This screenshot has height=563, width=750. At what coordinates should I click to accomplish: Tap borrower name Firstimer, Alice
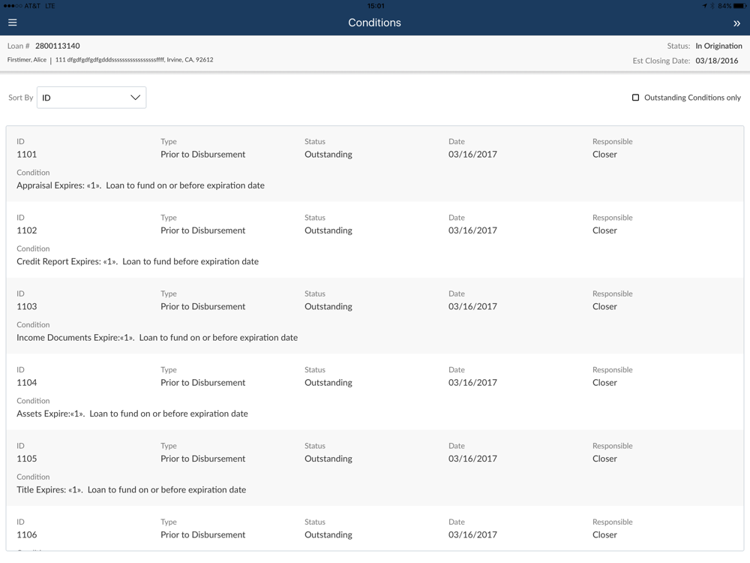click(27, 60)
